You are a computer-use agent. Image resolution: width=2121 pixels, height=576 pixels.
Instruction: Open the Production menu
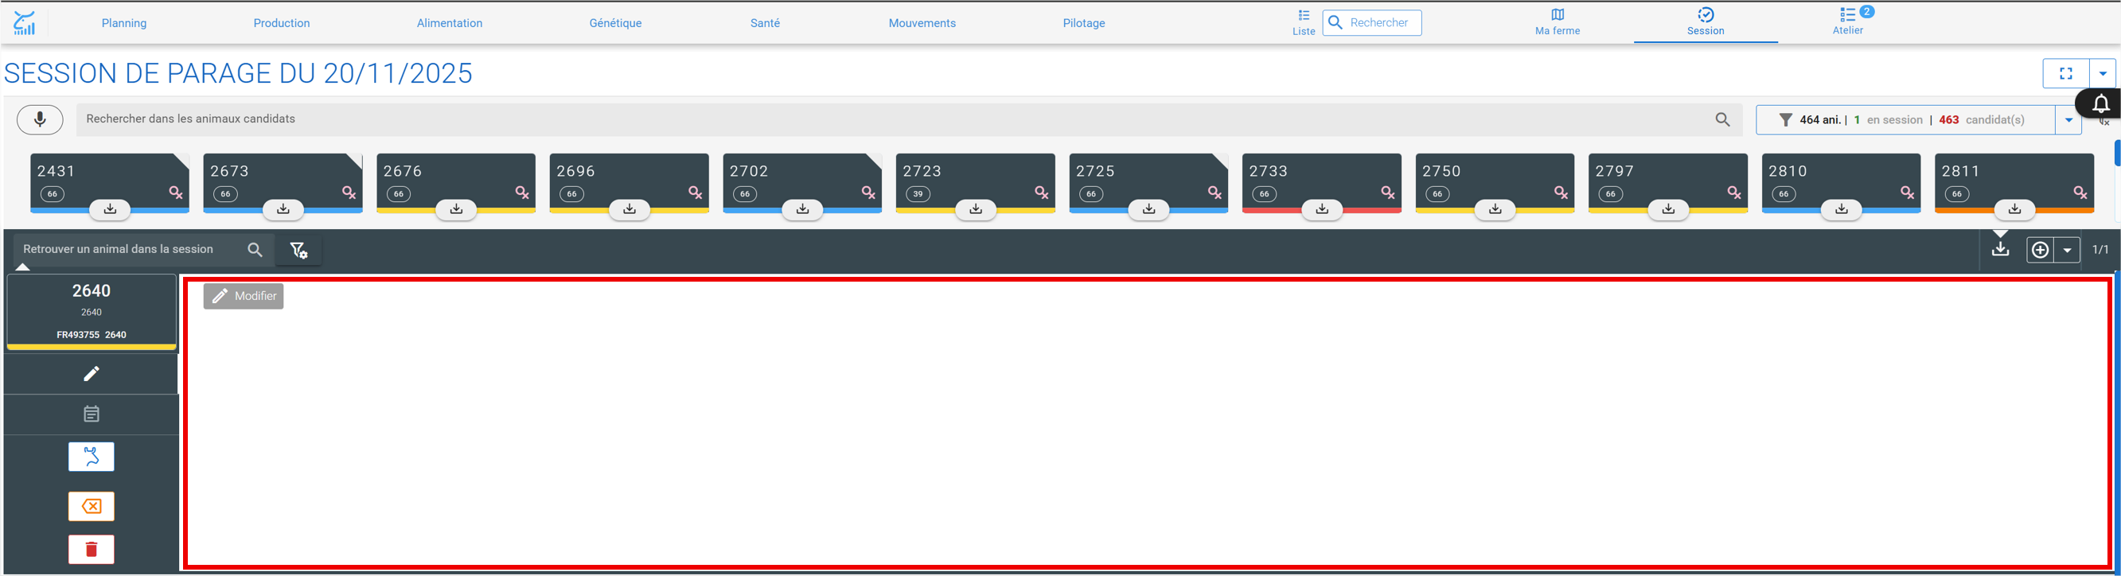(x=282, y=23)
